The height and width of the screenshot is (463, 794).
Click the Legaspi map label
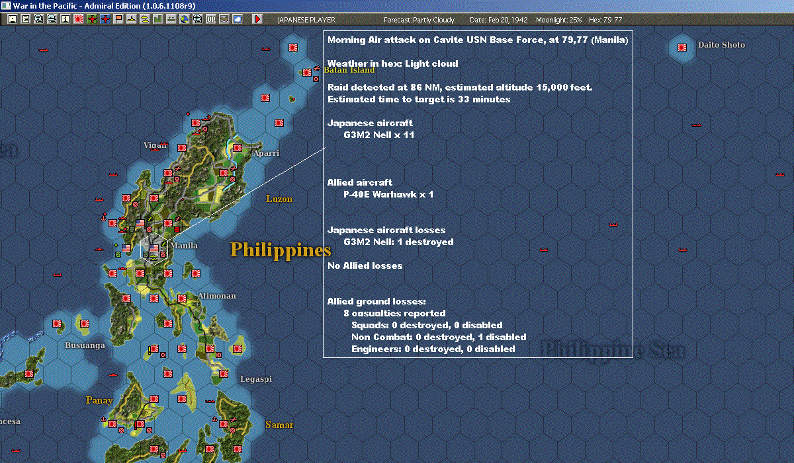point(256,380)
